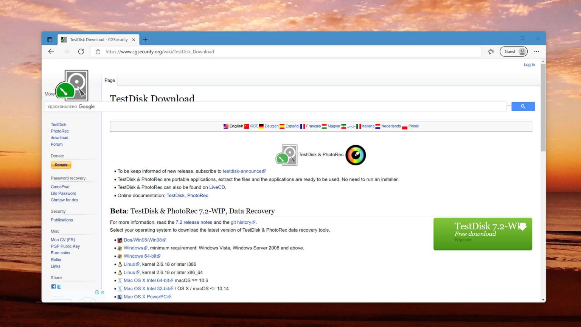The width and height of the screenshot is (581, 327).
Task: Click the Log in link
Action: 529,65
